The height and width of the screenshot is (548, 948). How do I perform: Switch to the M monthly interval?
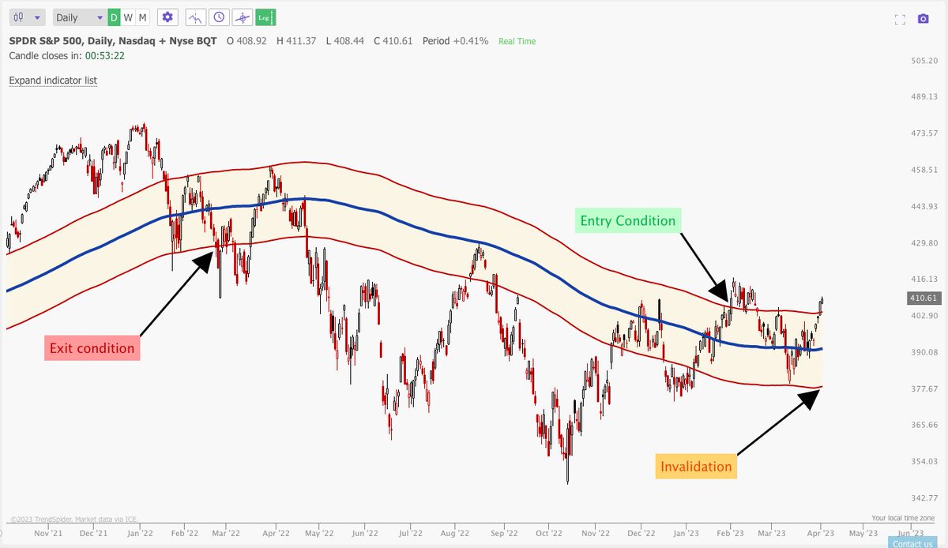tap(142, 17)
